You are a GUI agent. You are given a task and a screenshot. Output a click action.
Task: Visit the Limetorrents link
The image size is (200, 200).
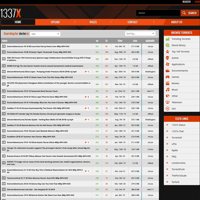point(178,163)
